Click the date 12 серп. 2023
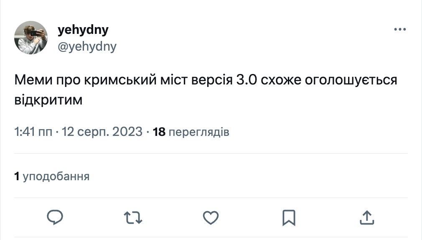Screen dimensions: 422x240 (102, 133)
